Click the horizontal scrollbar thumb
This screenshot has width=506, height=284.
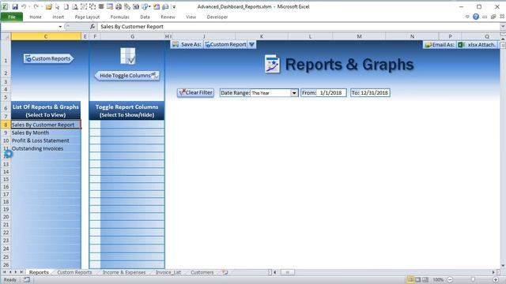tap(287, 272)
